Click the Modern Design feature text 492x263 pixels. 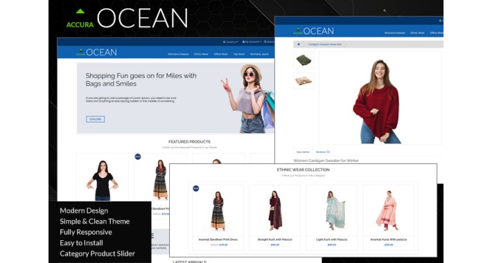(x=84, y=210)
